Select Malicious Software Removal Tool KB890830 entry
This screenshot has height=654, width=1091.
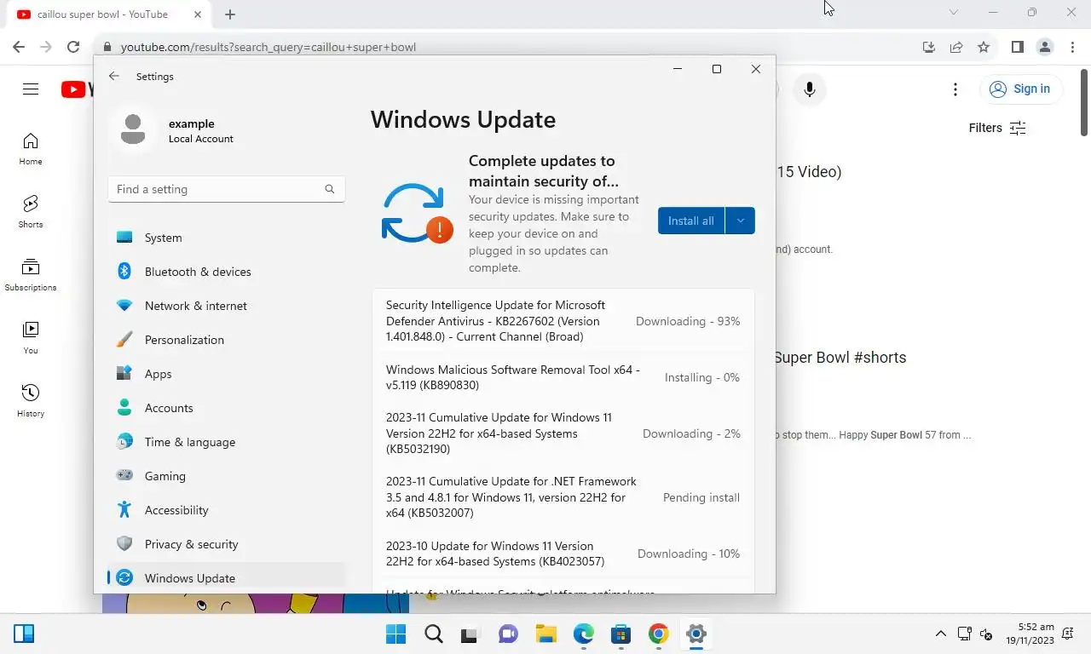coord(563,377)
